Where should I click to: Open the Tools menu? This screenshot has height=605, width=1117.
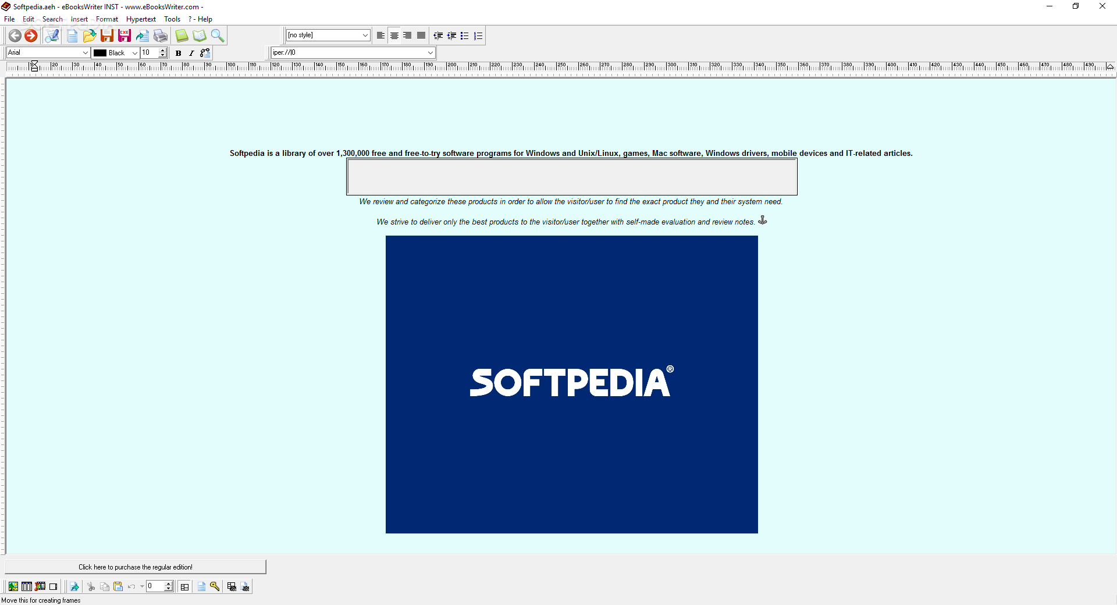[172, 19]
